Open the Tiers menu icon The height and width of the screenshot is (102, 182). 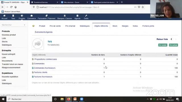pyautogui.click(x=13, y=16)
